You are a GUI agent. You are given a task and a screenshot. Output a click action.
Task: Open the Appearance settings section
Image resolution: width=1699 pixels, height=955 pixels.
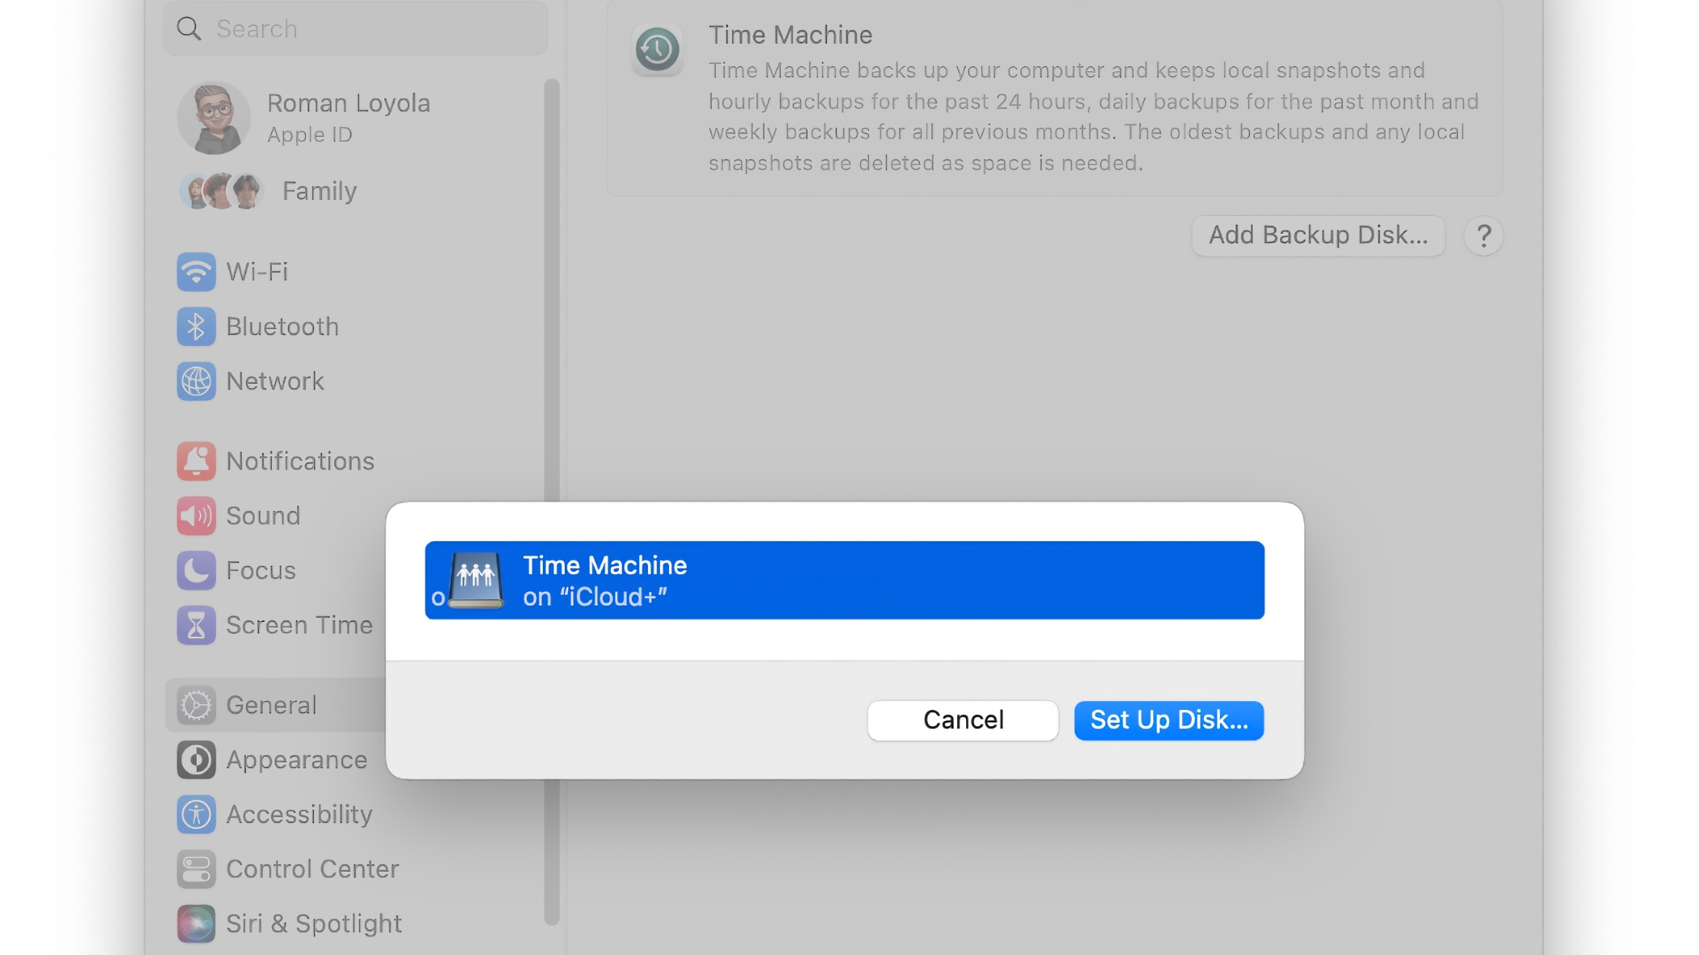[x=295, y=759]
